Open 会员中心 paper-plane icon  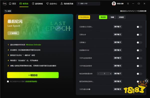[x=47, y=4]
